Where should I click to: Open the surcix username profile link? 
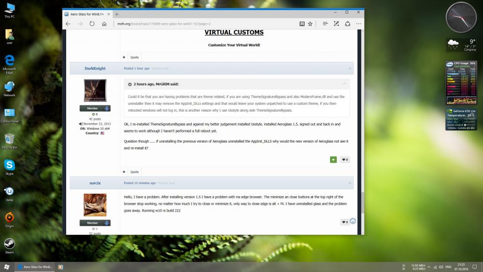(95, 183)
